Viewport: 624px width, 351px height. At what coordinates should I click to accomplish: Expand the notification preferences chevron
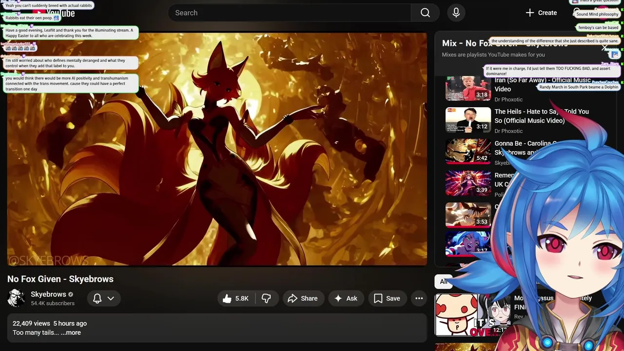click(x=111, y=298)
